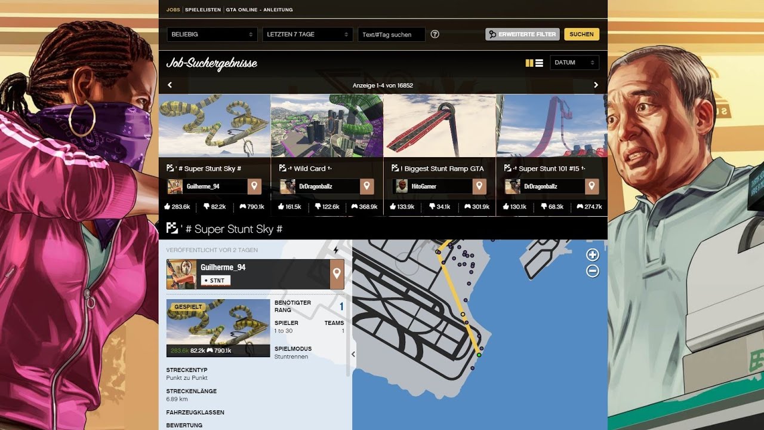Viewport: 764px width, 430px height.
Task: Go to next results page arrow
Action: pos(596,85)
